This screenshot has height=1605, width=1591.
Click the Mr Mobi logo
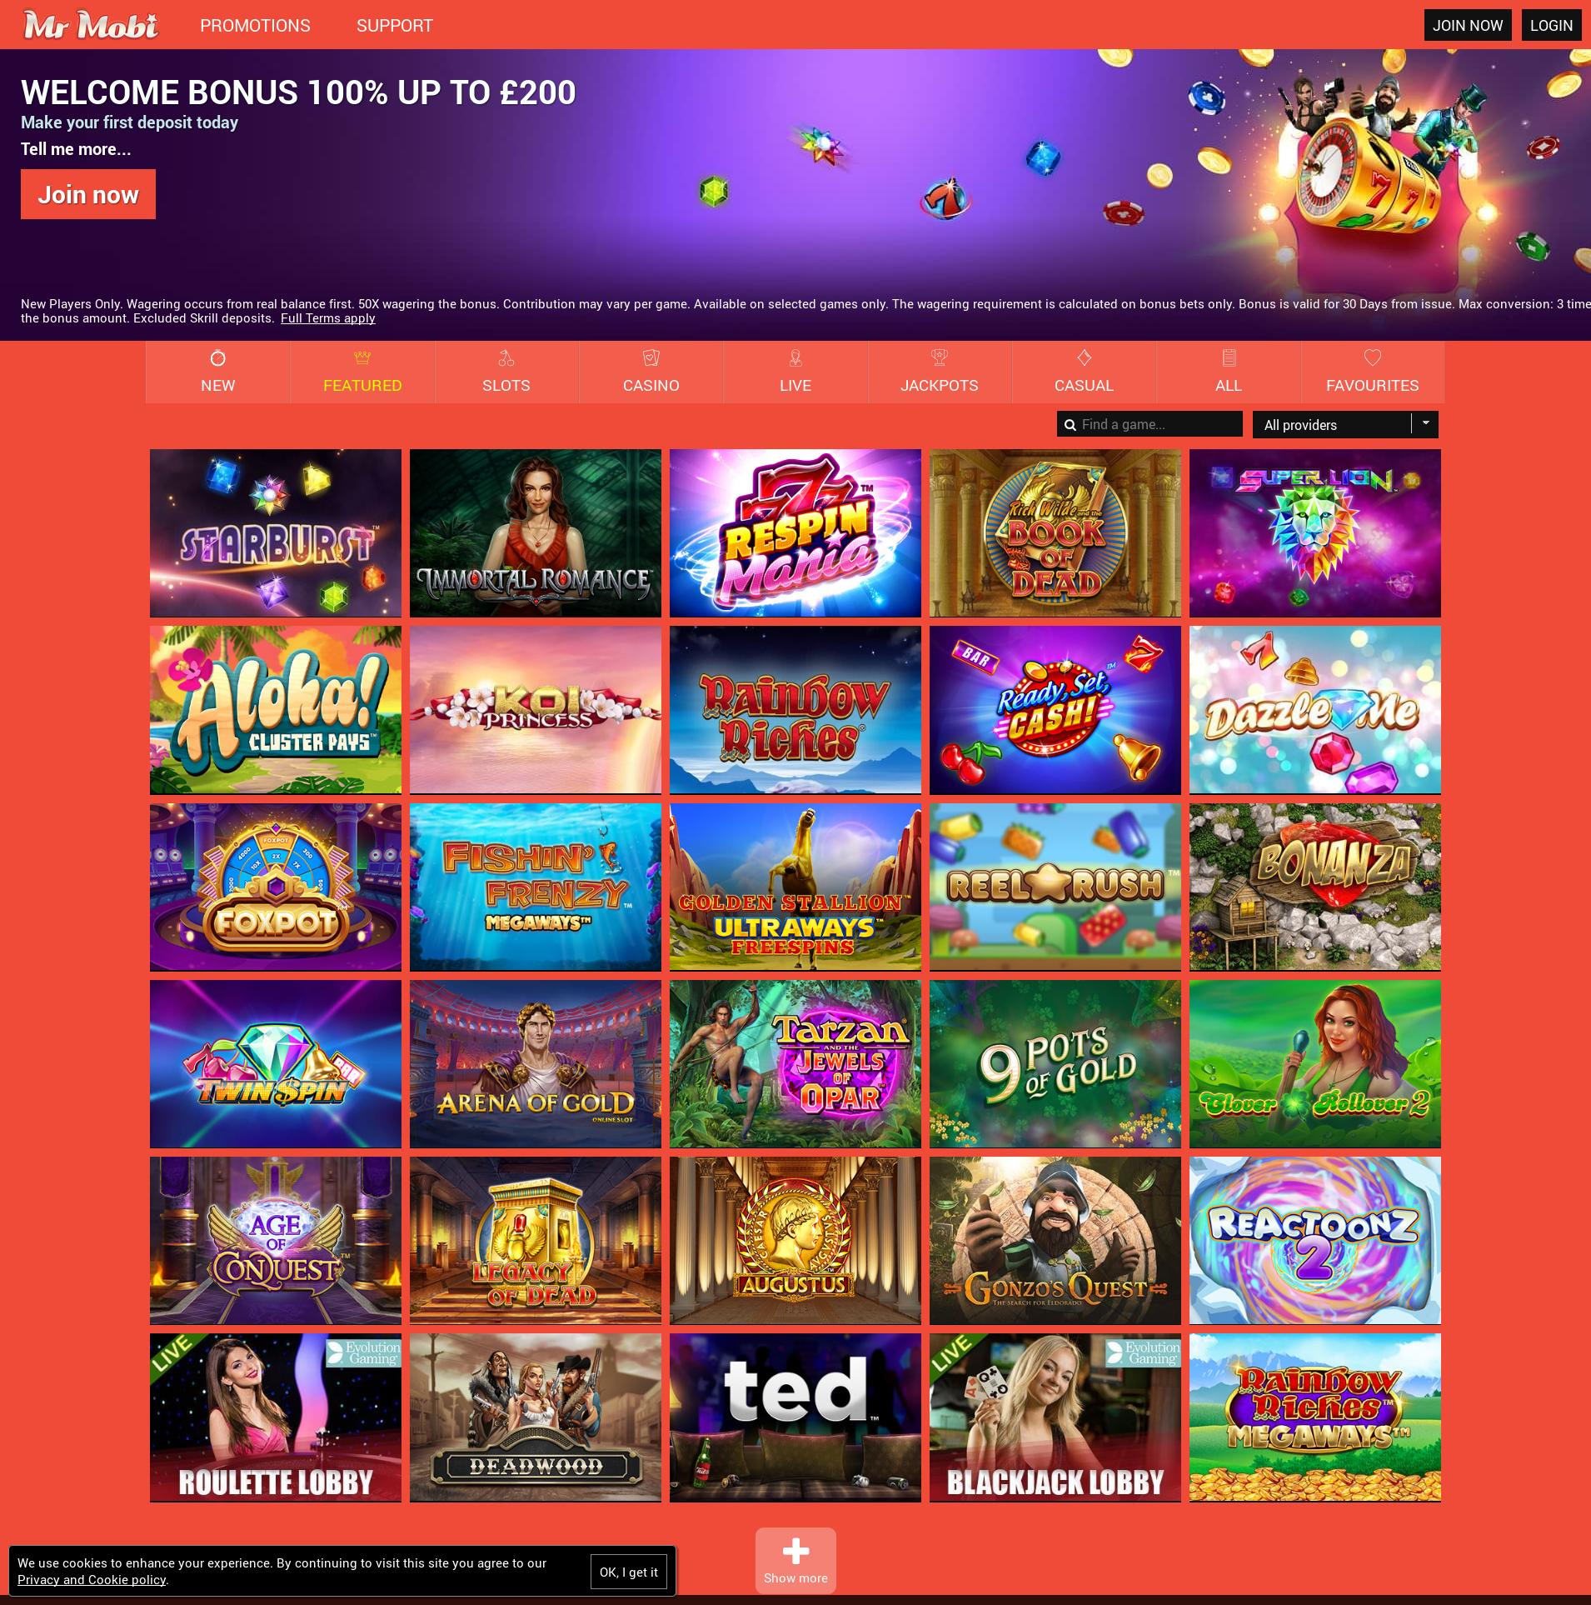90,25
